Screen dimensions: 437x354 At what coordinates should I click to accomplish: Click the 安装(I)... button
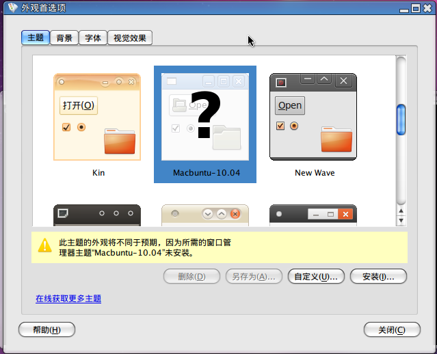coord(378,276)
